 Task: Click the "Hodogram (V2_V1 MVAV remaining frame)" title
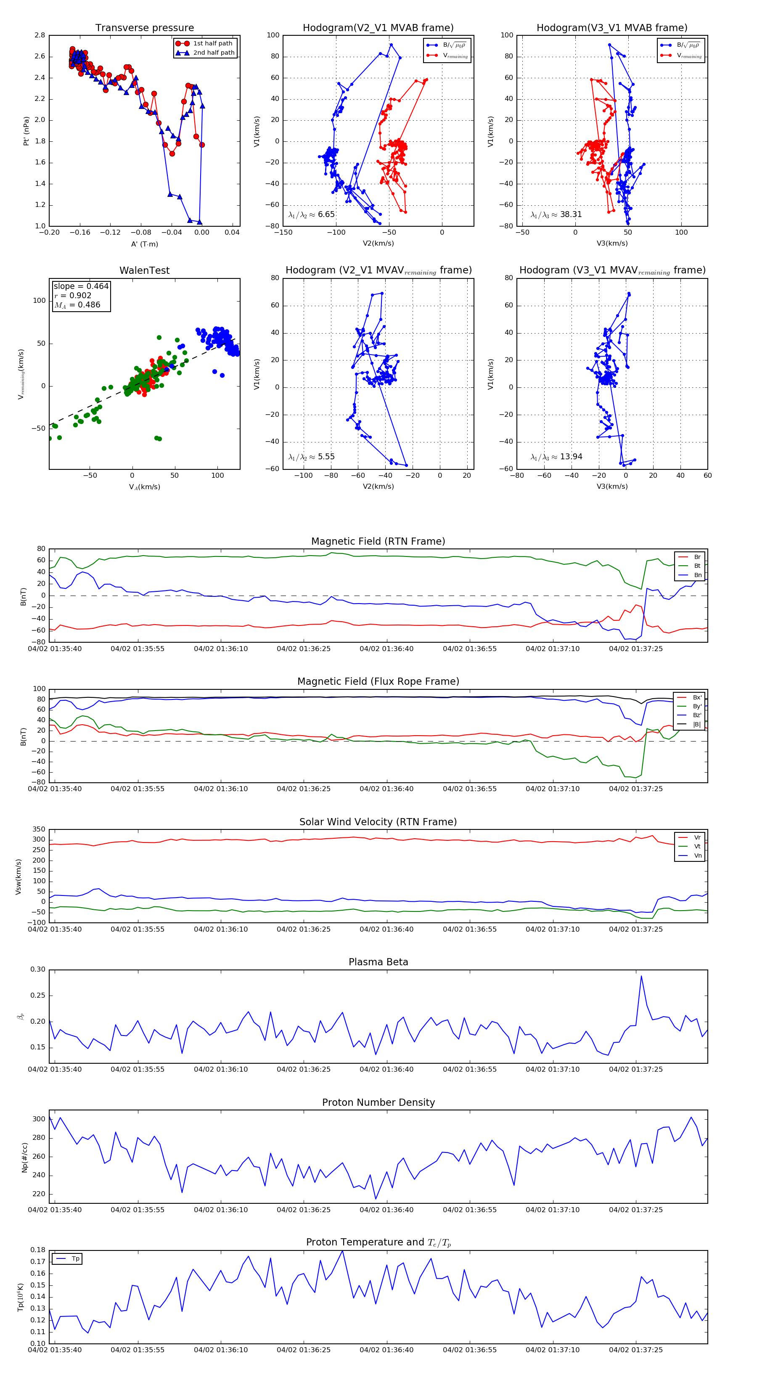tap(378, 270)
